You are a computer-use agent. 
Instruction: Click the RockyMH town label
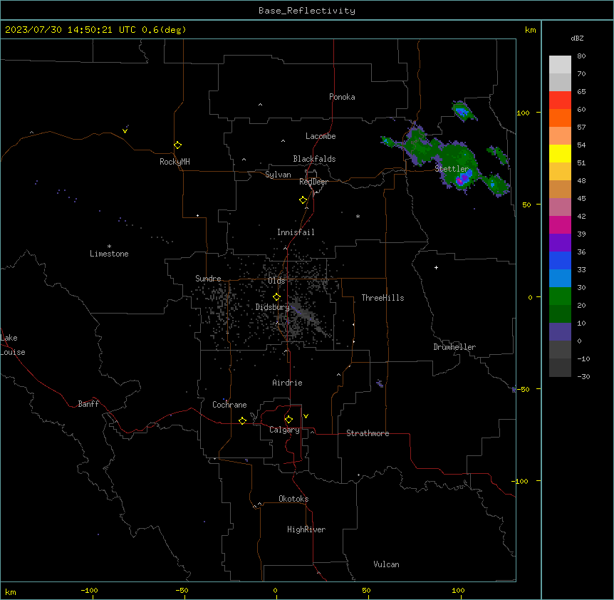(175, 162)
